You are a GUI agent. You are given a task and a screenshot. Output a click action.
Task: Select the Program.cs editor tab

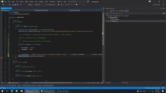click(x=4, y=8)
